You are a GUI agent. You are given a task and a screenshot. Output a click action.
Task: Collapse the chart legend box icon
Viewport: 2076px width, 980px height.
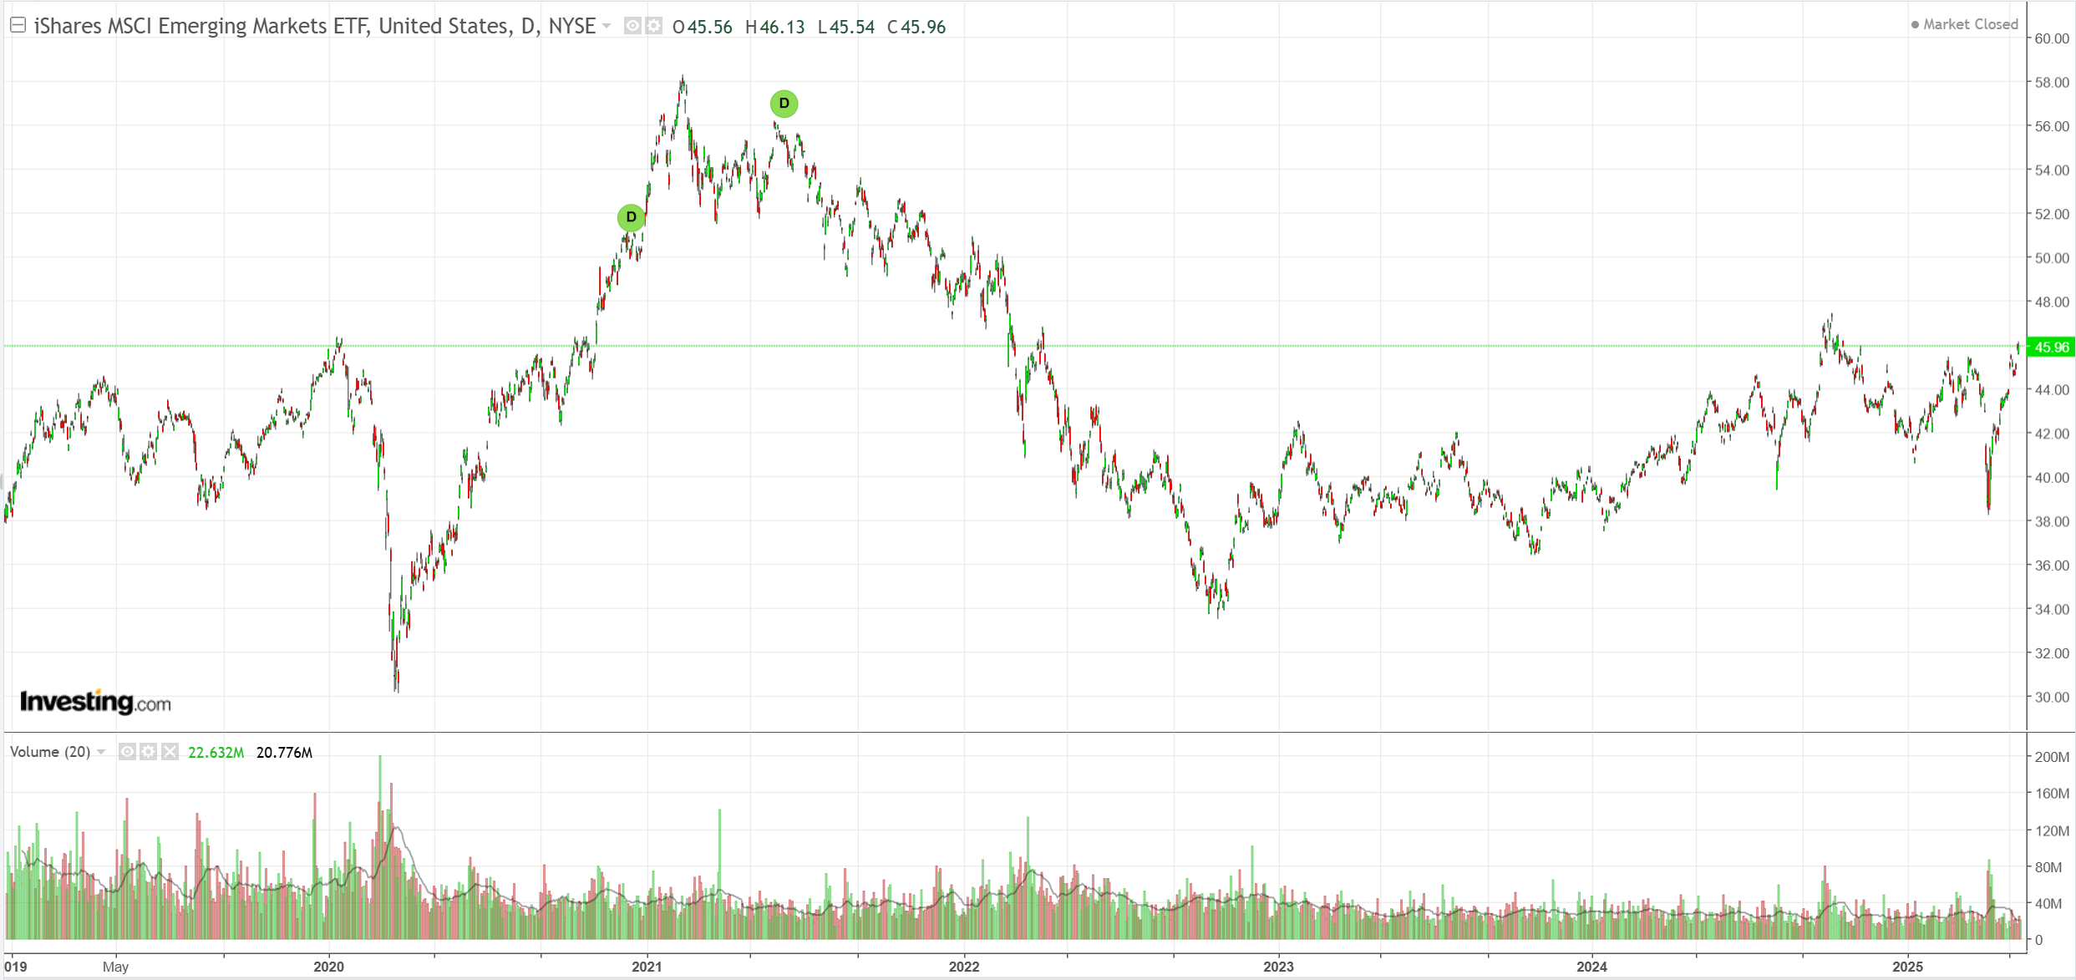coord(18,26)
